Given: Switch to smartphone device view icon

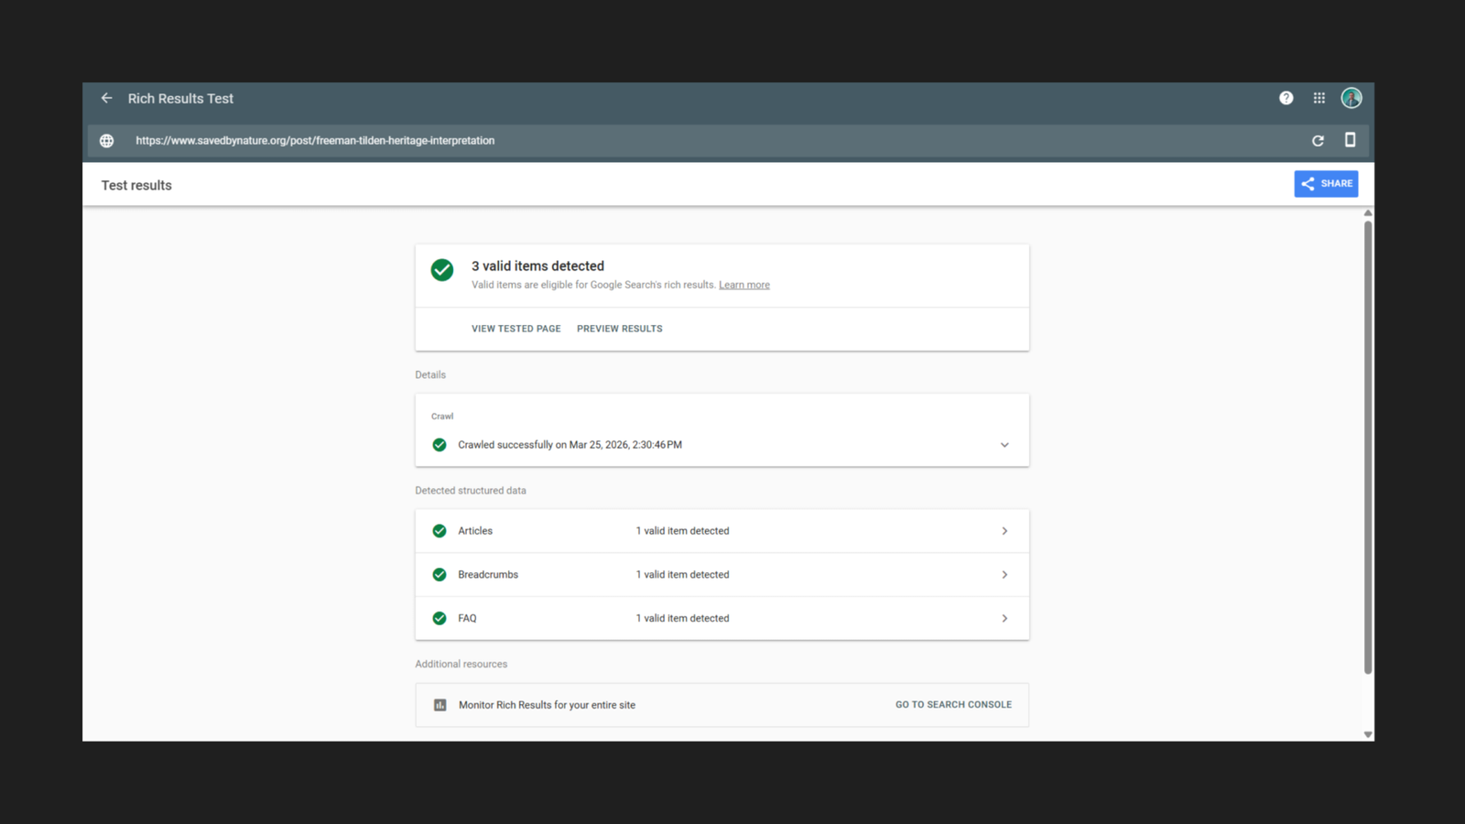Looking at the screenshot, I should 1350,140.
